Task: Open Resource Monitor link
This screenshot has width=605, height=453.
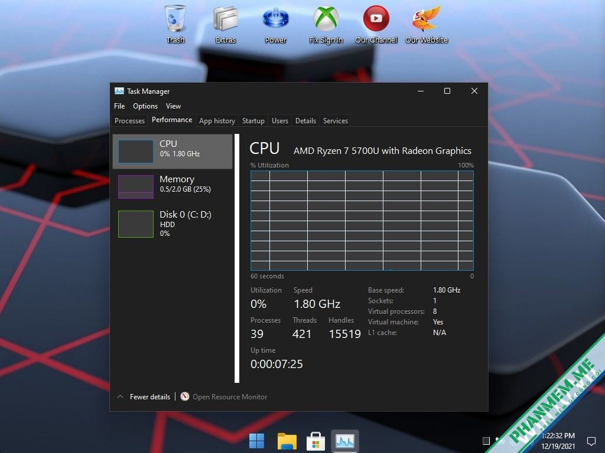Action: (x=230, y=397)
